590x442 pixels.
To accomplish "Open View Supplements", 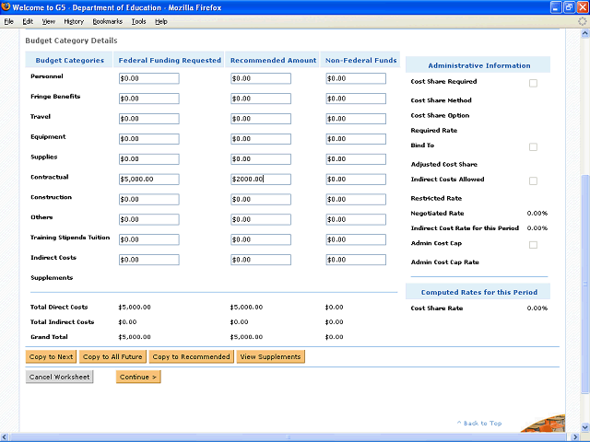I will pos(269,356).
